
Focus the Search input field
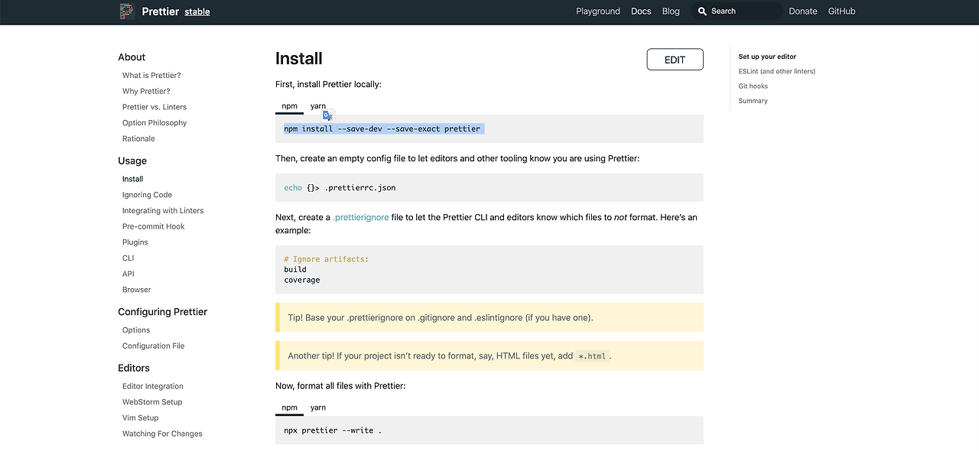click(x=742, y=11)
